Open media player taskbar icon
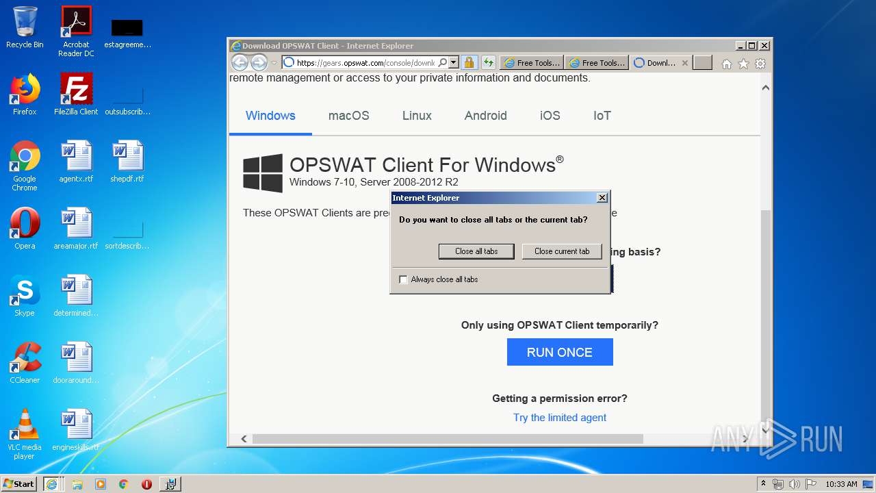 point(101,483)
